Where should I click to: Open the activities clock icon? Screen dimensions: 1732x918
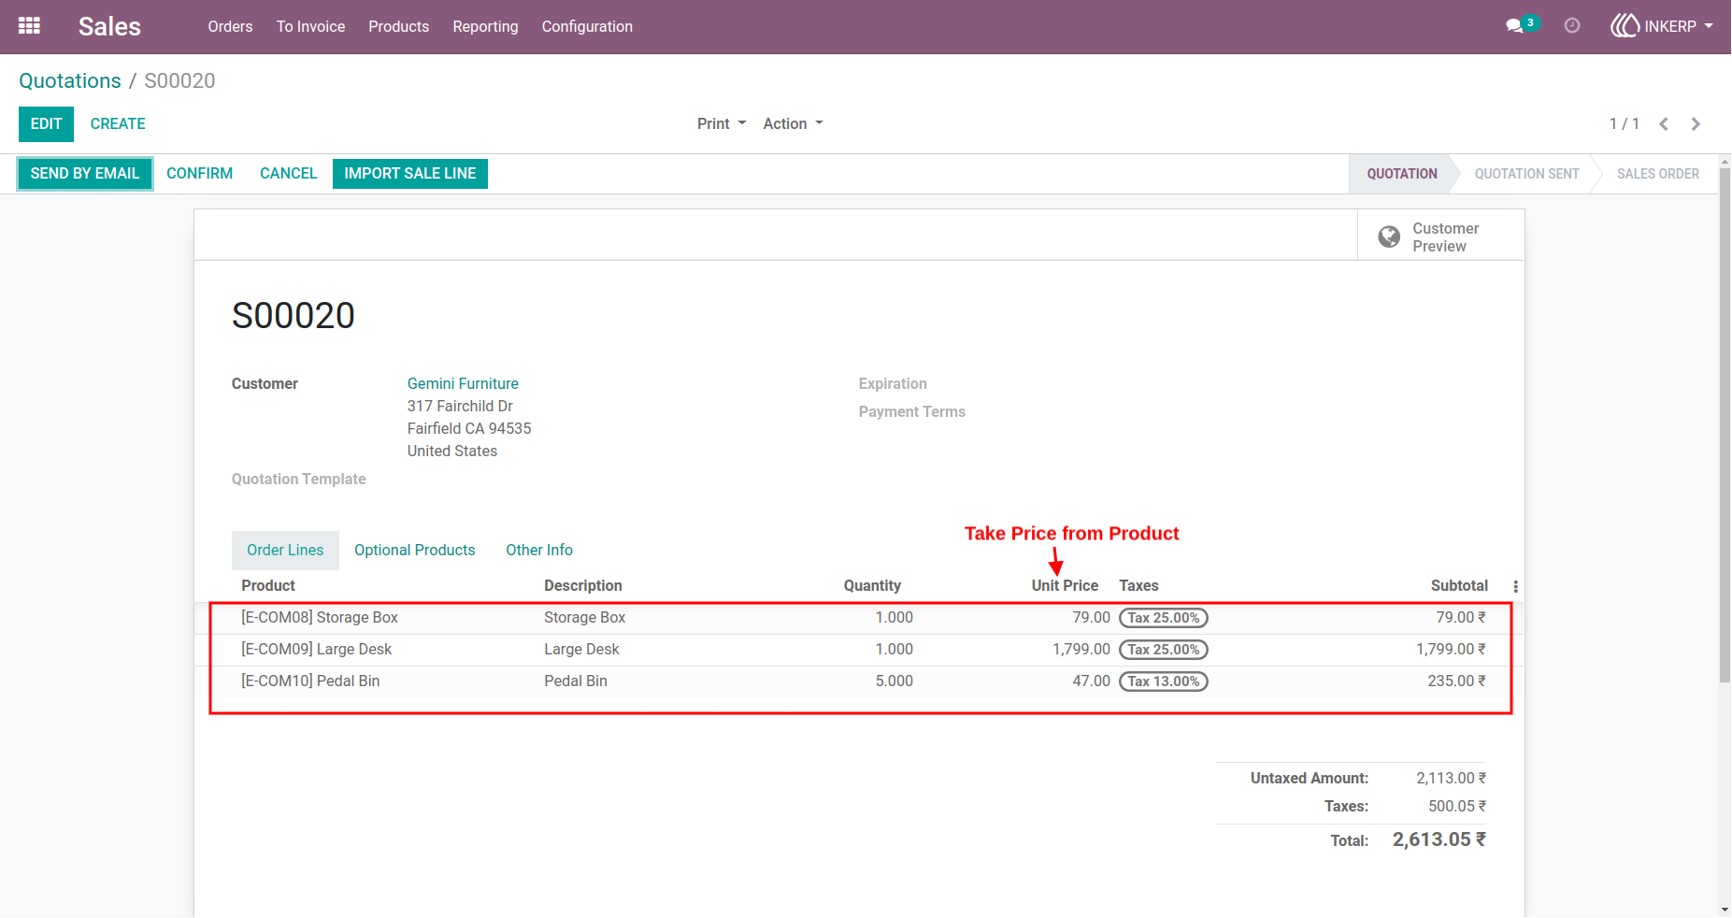1572,26
